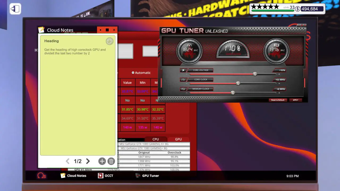Click the '+0 MHz' memory clock value
340x191 pixels.
[280, 89]
